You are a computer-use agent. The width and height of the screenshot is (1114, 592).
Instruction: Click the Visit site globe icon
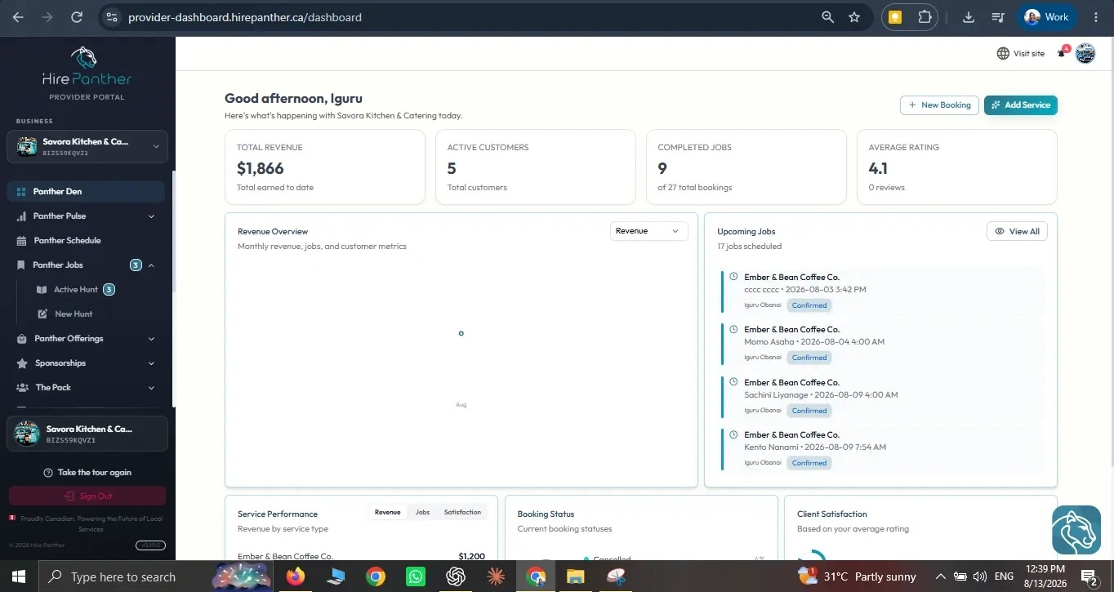pos(1003,53)
